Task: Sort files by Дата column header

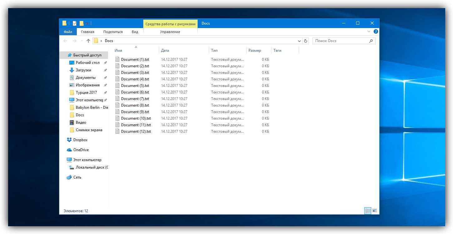Action: point(165,50)
